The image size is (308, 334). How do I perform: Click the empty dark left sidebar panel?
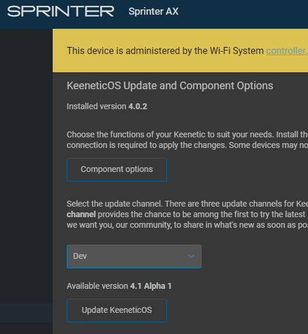pos(26,166)
